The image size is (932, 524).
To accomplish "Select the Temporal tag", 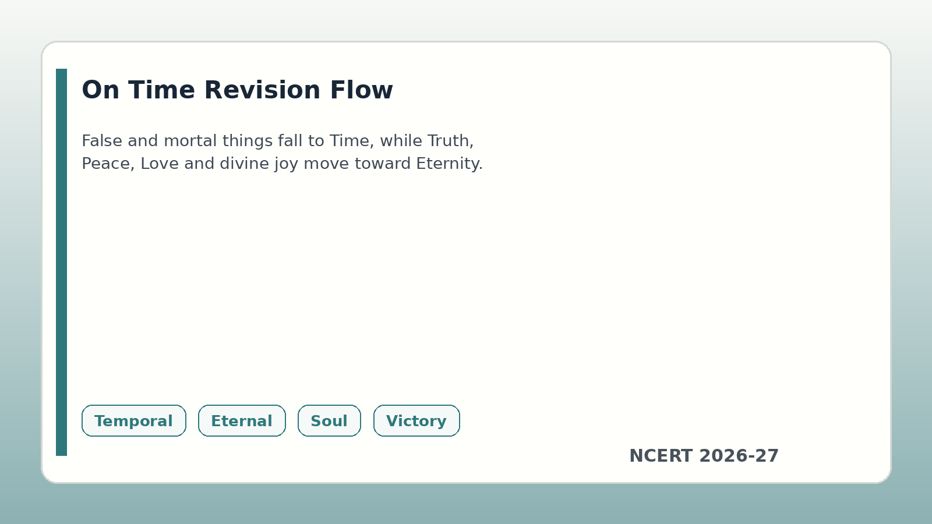I will tap(134, 420).
